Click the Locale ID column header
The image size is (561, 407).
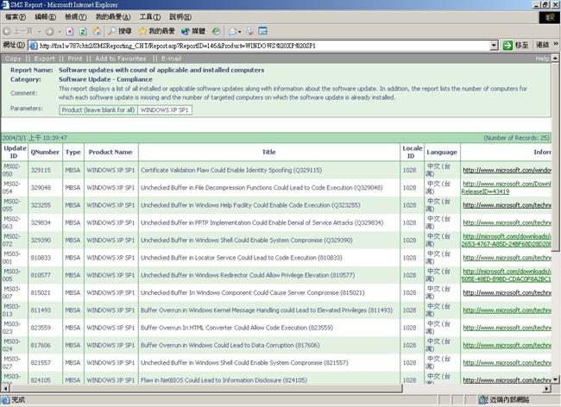tap(413, 152)
